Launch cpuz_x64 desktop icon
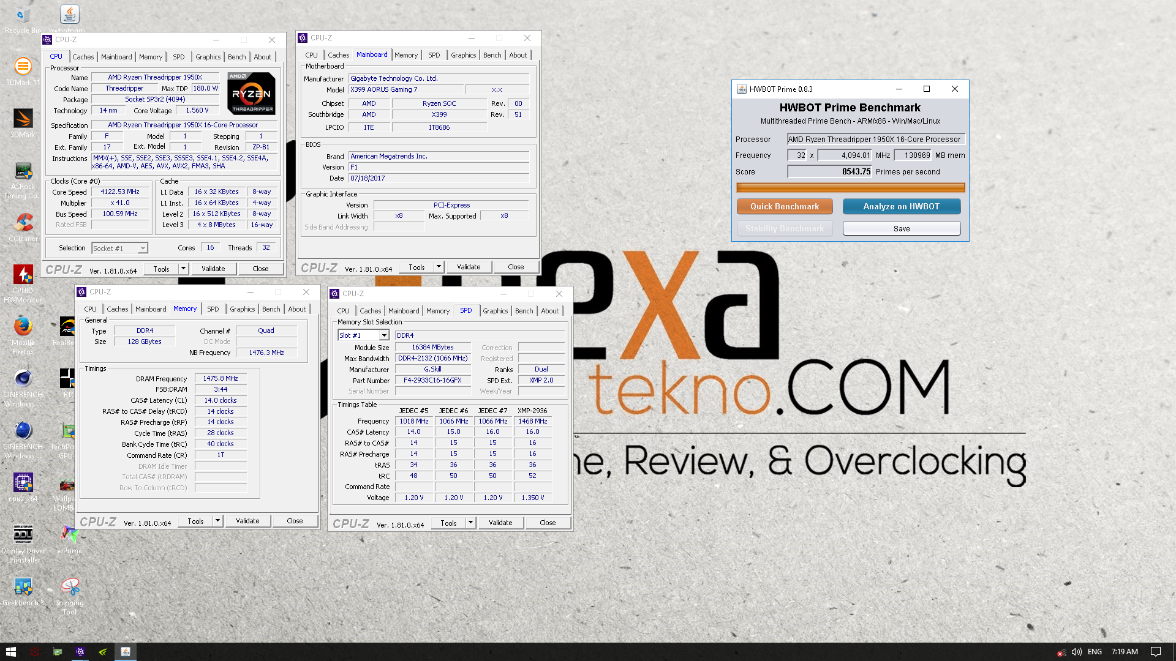Screen dimensions: 1176x661 (23, 487)
